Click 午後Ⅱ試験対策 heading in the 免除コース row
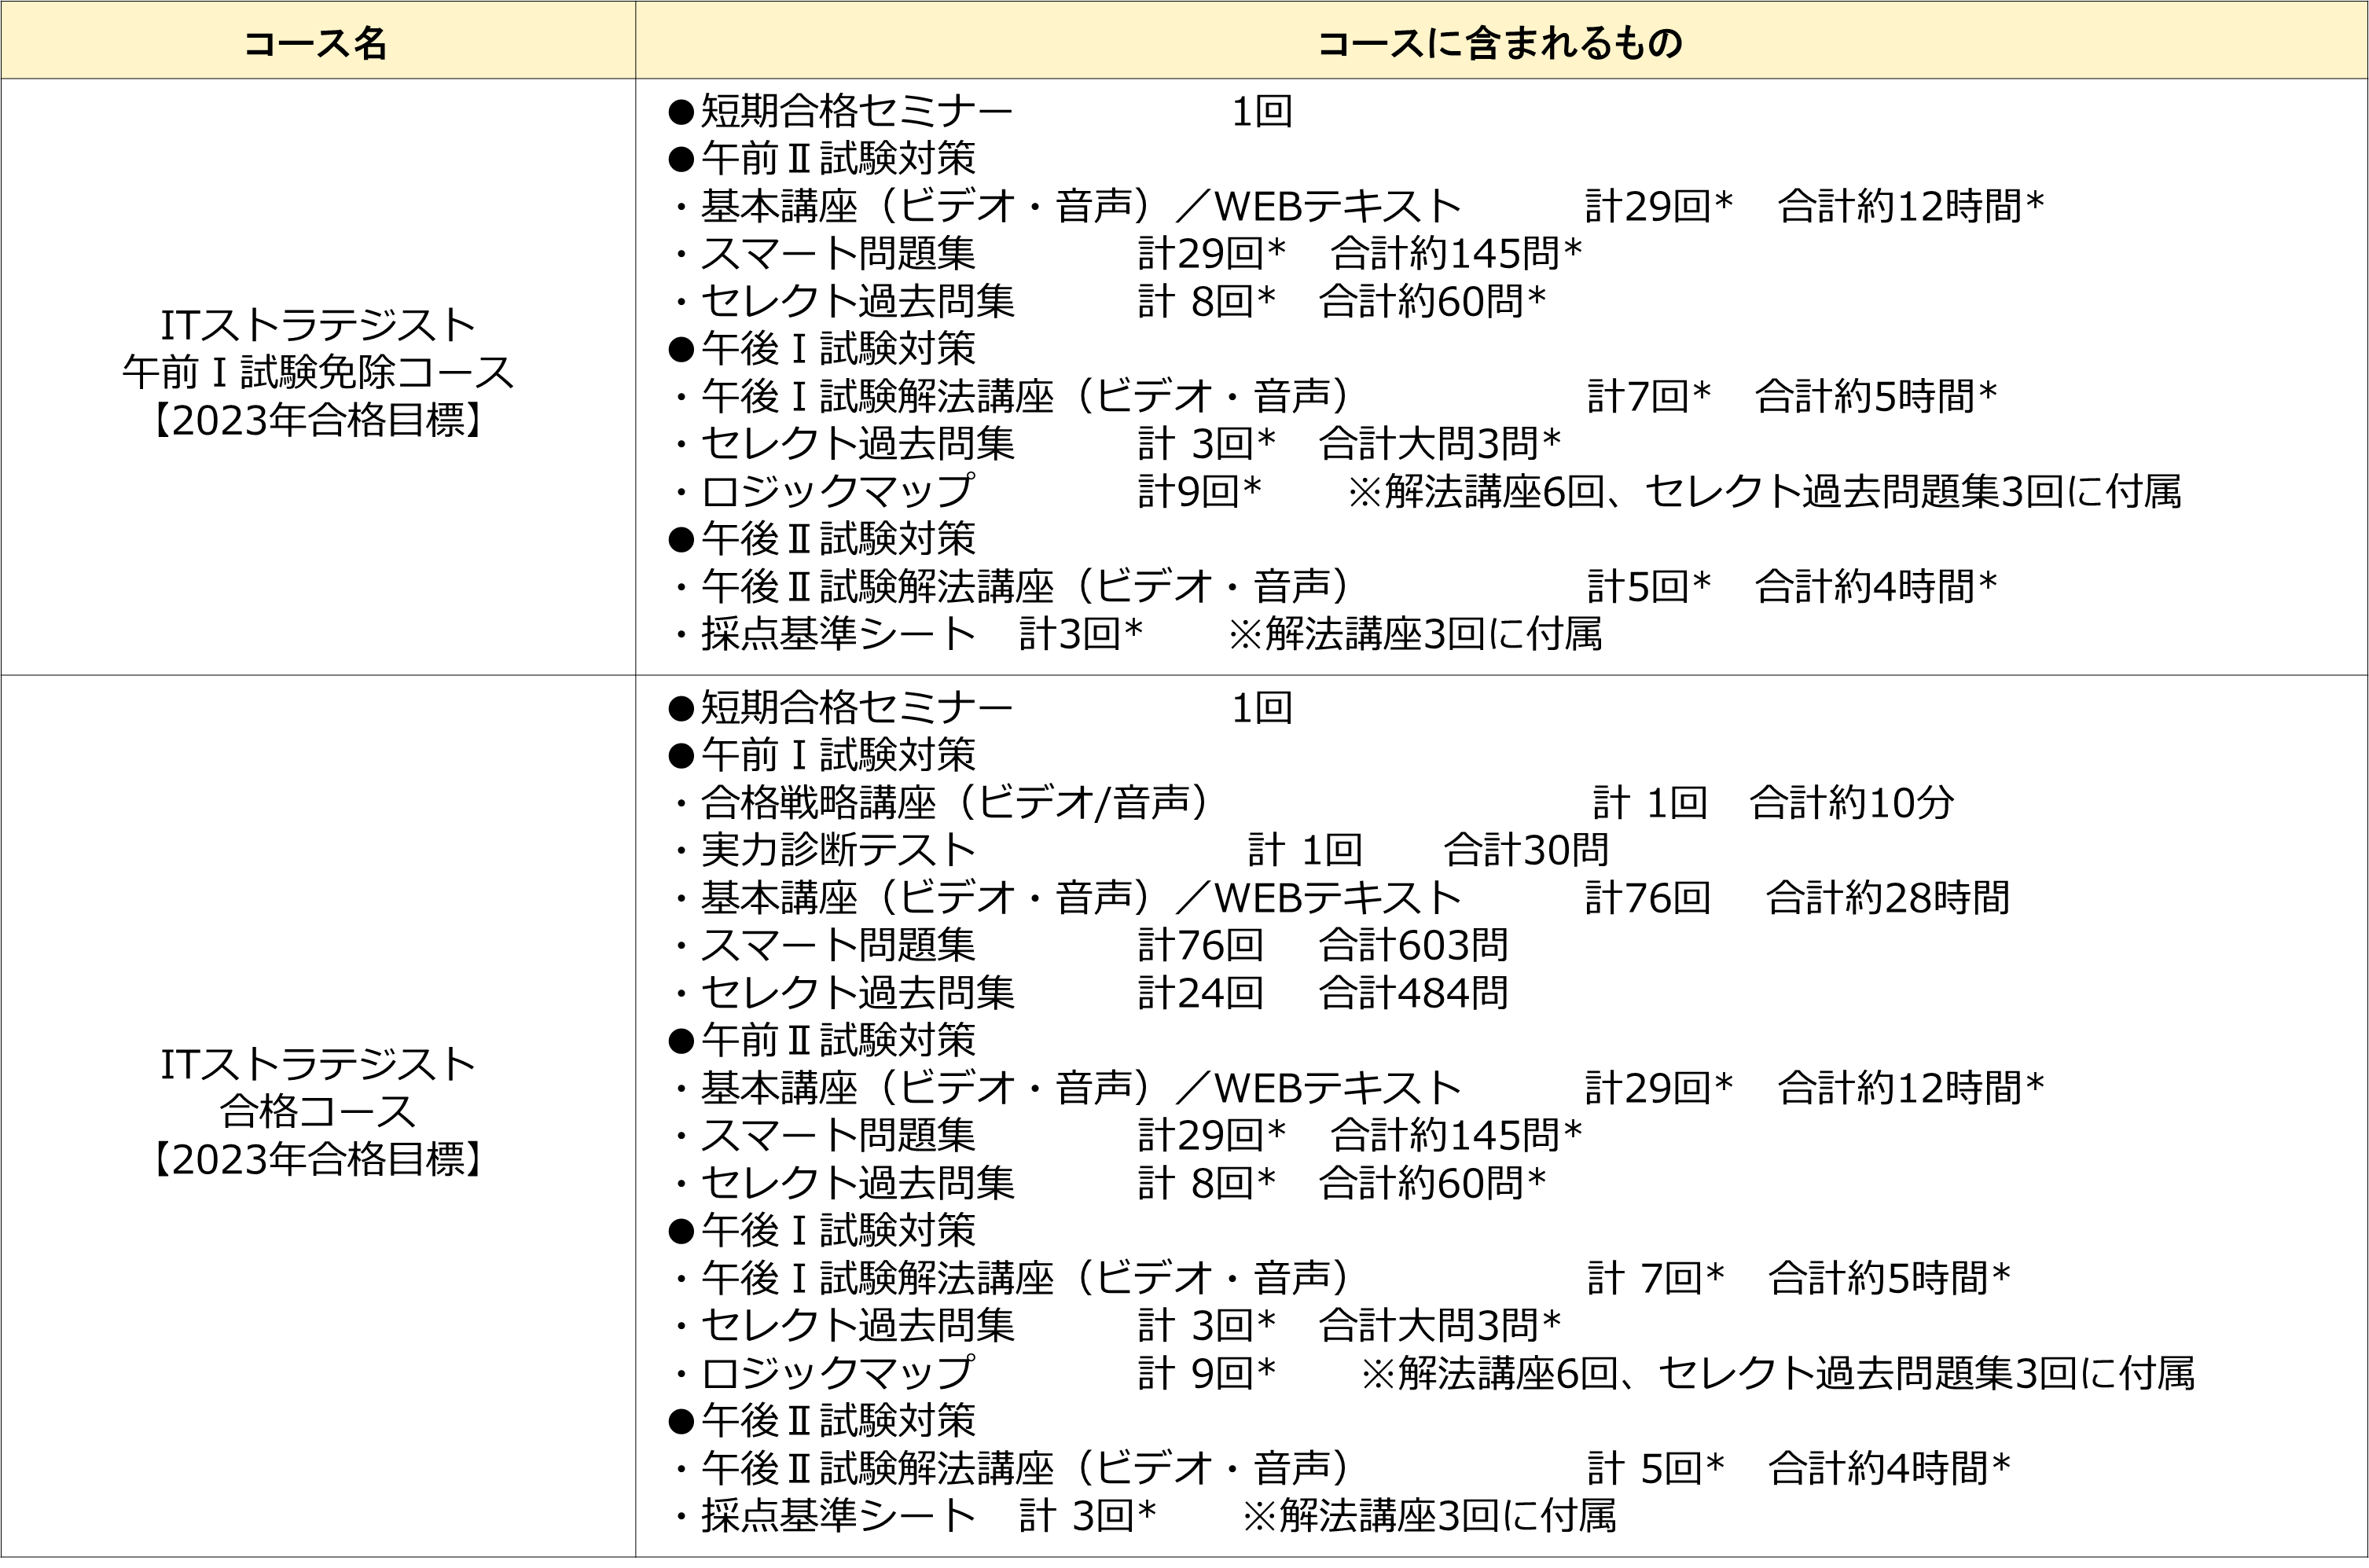Viewport: 2369px width, 1568px height. pos(838,539)
